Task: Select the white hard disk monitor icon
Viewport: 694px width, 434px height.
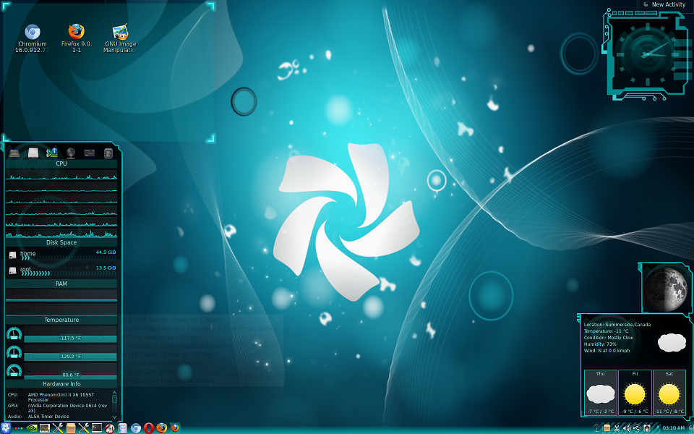Action: coord(33,153)
